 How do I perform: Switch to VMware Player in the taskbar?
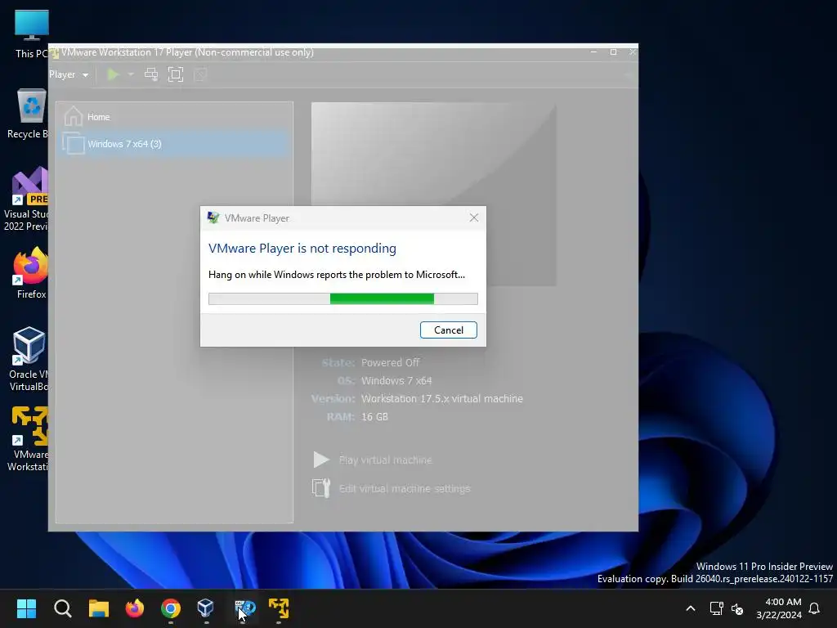tap(279, 608)
